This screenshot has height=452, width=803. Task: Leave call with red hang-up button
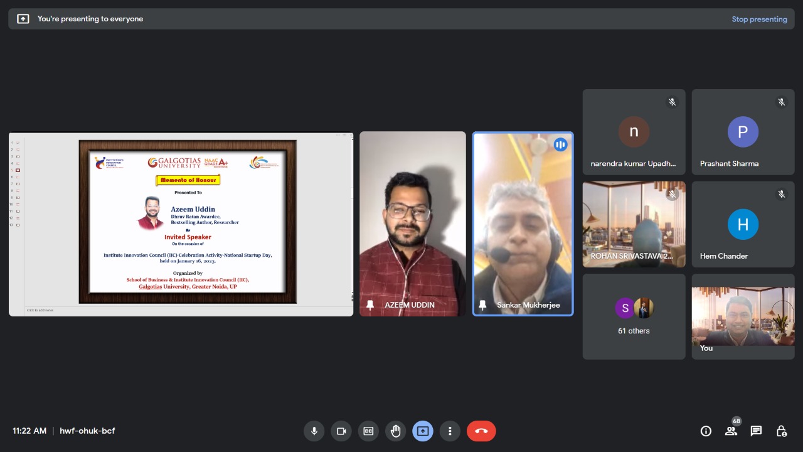click(x=481, y=431)
